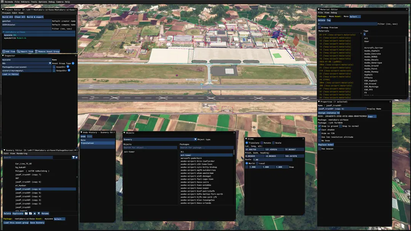
Task: Close the Gizmo panel with its X
Action: 303,139
